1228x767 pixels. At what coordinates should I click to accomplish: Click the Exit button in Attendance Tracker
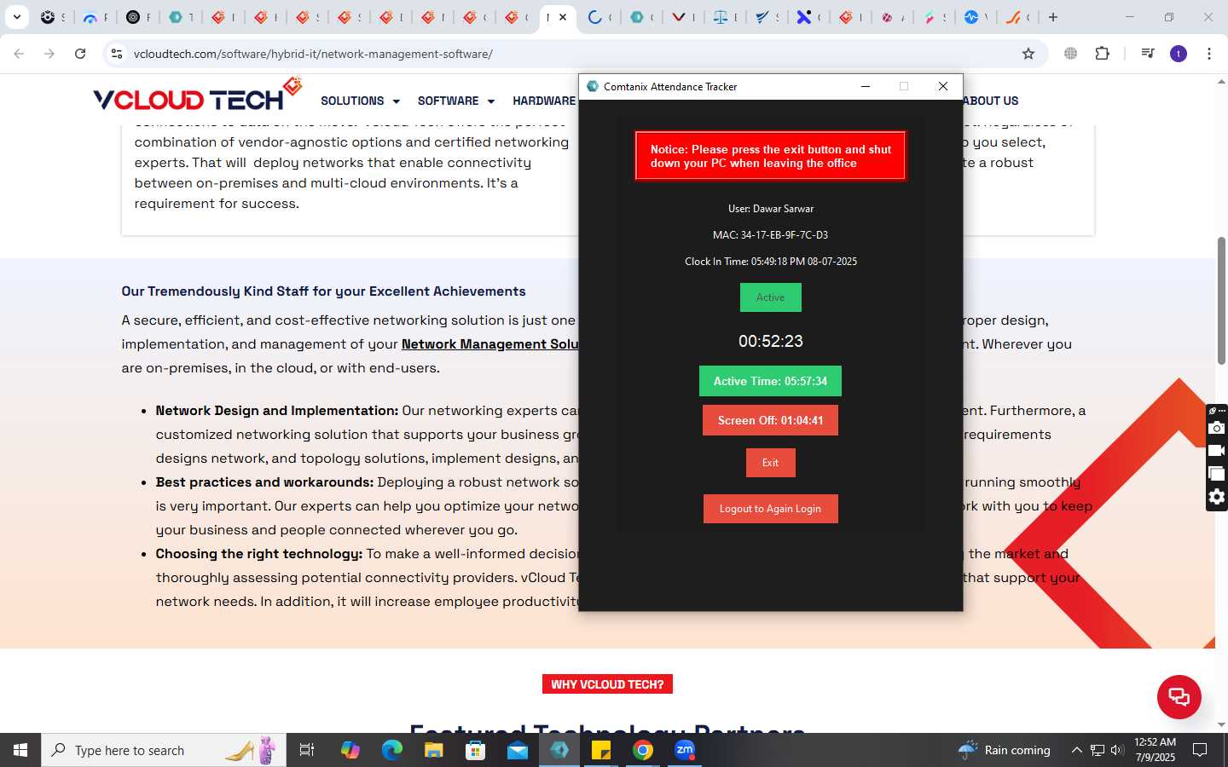click(770, 463)
